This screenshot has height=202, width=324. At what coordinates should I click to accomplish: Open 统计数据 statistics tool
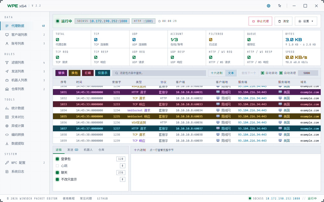tap(25, 108)
